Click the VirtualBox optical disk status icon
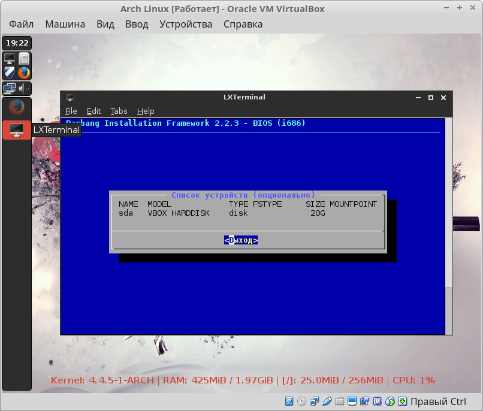 302,401
